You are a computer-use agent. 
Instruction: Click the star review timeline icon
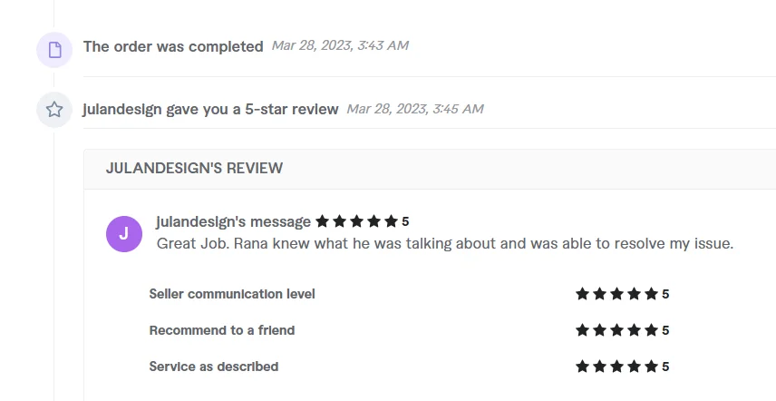[x=54, y=110]
